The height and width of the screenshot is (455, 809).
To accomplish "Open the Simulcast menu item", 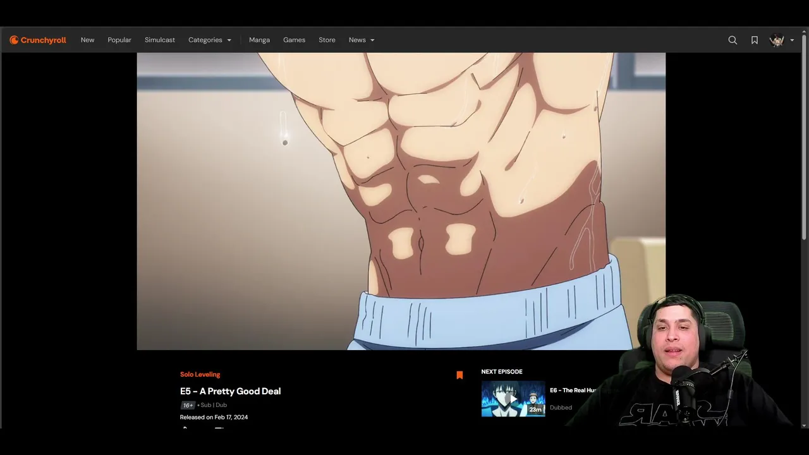I will pyautogui.click(x=160, y=40).
